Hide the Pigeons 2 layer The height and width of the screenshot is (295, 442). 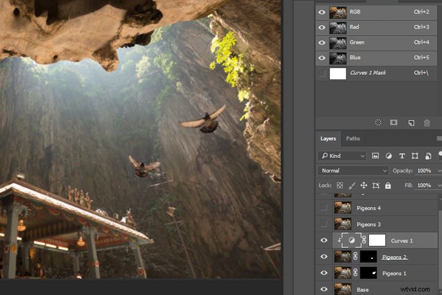point(324,256)
